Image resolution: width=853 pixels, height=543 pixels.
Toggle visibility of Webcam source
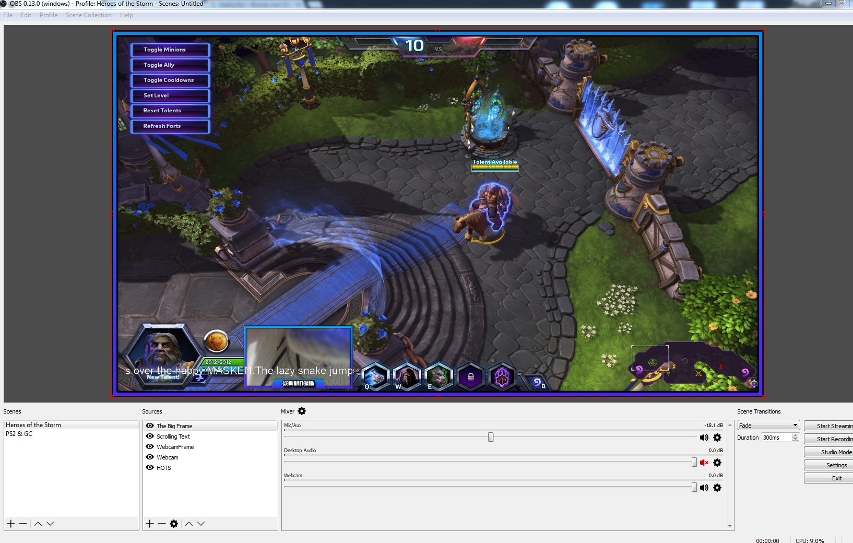[150, 457]
